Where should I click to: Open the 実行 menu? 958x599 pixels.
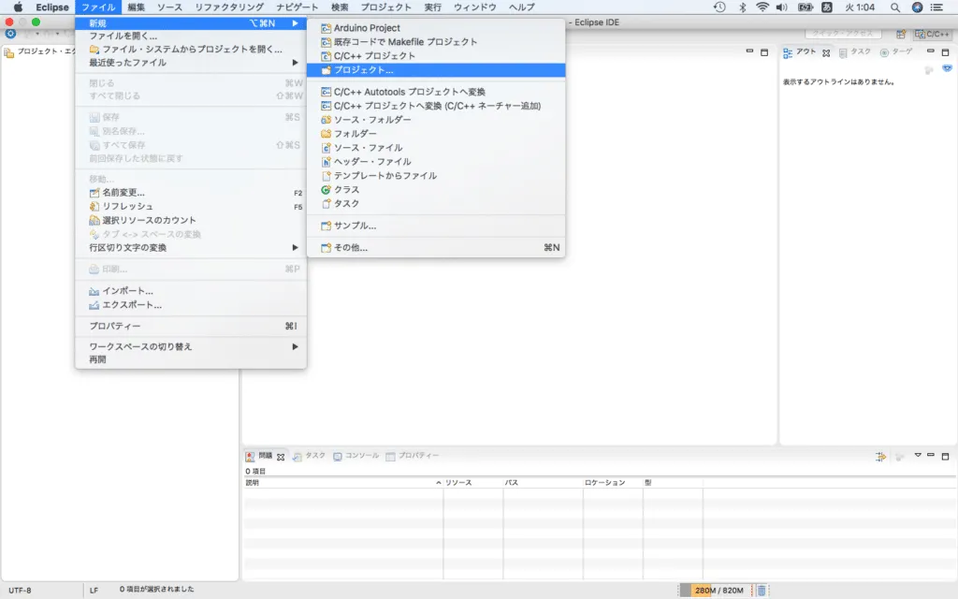(x=432, y=7)
